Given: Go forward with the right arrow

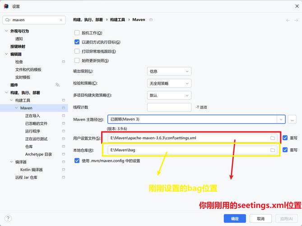Looking at the screenshot, I should click(296, 20).
